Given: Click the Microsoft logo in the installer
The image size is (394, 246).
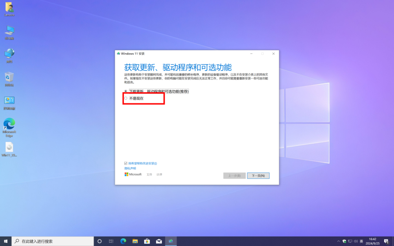Looking at the screenshot, I should click(133, 174).
